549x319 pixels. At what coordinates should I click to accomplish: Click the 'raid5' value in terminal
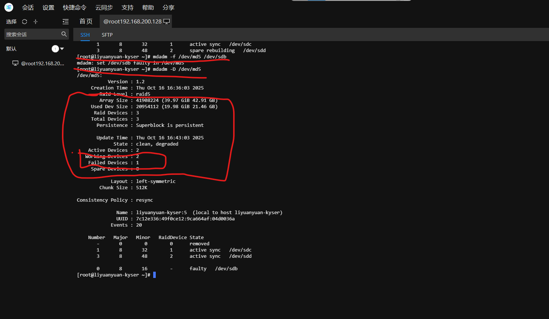tap(143, 94)
